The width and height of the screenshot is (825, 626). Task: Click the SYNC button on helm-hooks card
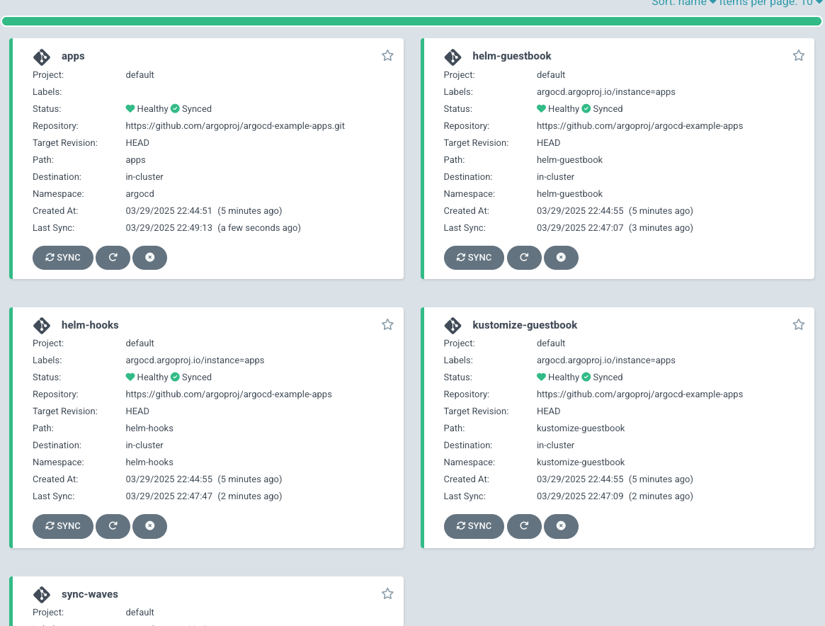(62, 526)
